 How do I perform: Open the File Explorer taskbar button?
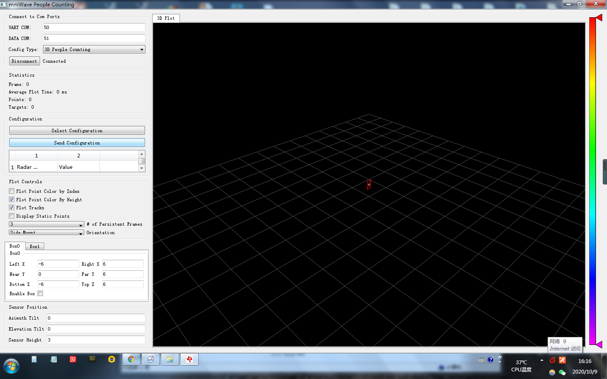pyautogui.click(x=170, y=359)
